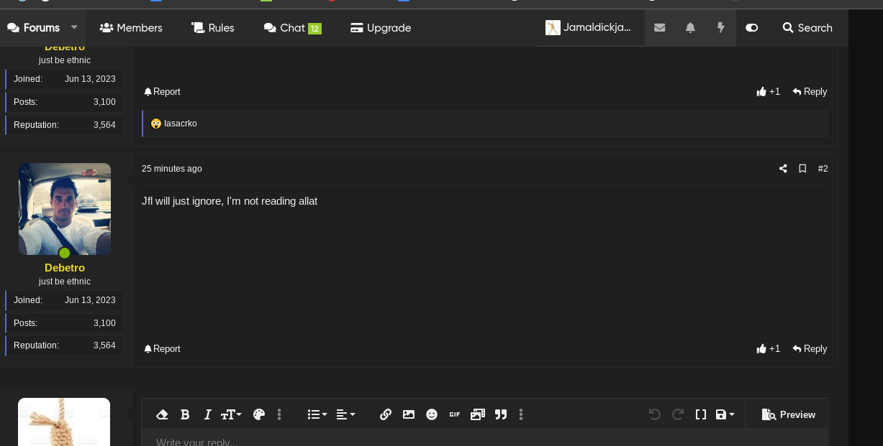Open the Forums menu

(33, 28)
